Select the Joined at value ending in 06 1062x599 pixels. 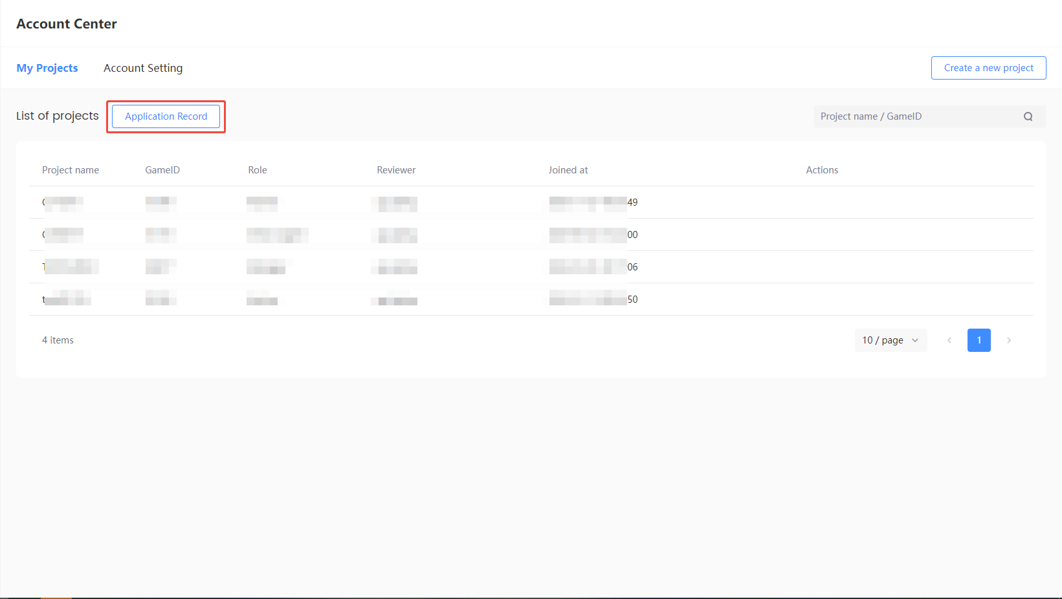pyautogui.click(x=593, y=267)
